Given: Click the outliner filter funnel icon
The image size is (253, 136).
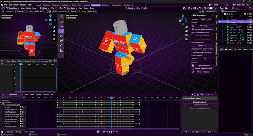Looking at the screenshot, I should pos(250,8).
